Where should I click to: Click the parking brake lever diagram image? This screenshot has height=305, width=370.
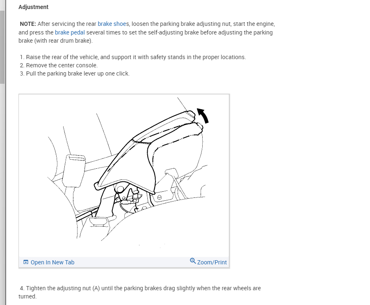pyautogui.click(x=124, y=175)
